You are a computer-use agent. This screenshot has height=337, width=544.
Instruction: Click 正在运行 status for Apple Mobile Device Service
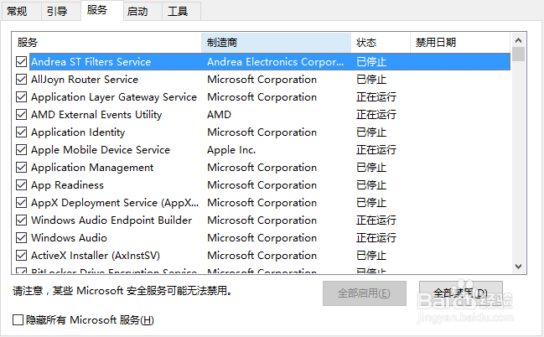tap(376, 149)
